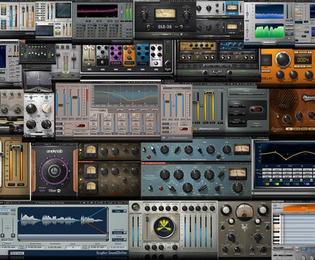Click the round yellow radar display on the silver plugin
The image size is (315, 260).
164,227
